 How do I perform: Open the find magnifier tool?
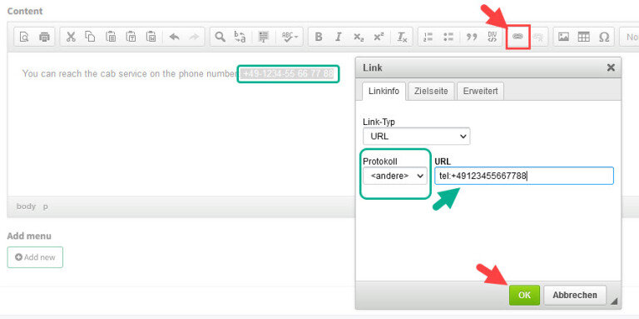[x=220, y=37]
